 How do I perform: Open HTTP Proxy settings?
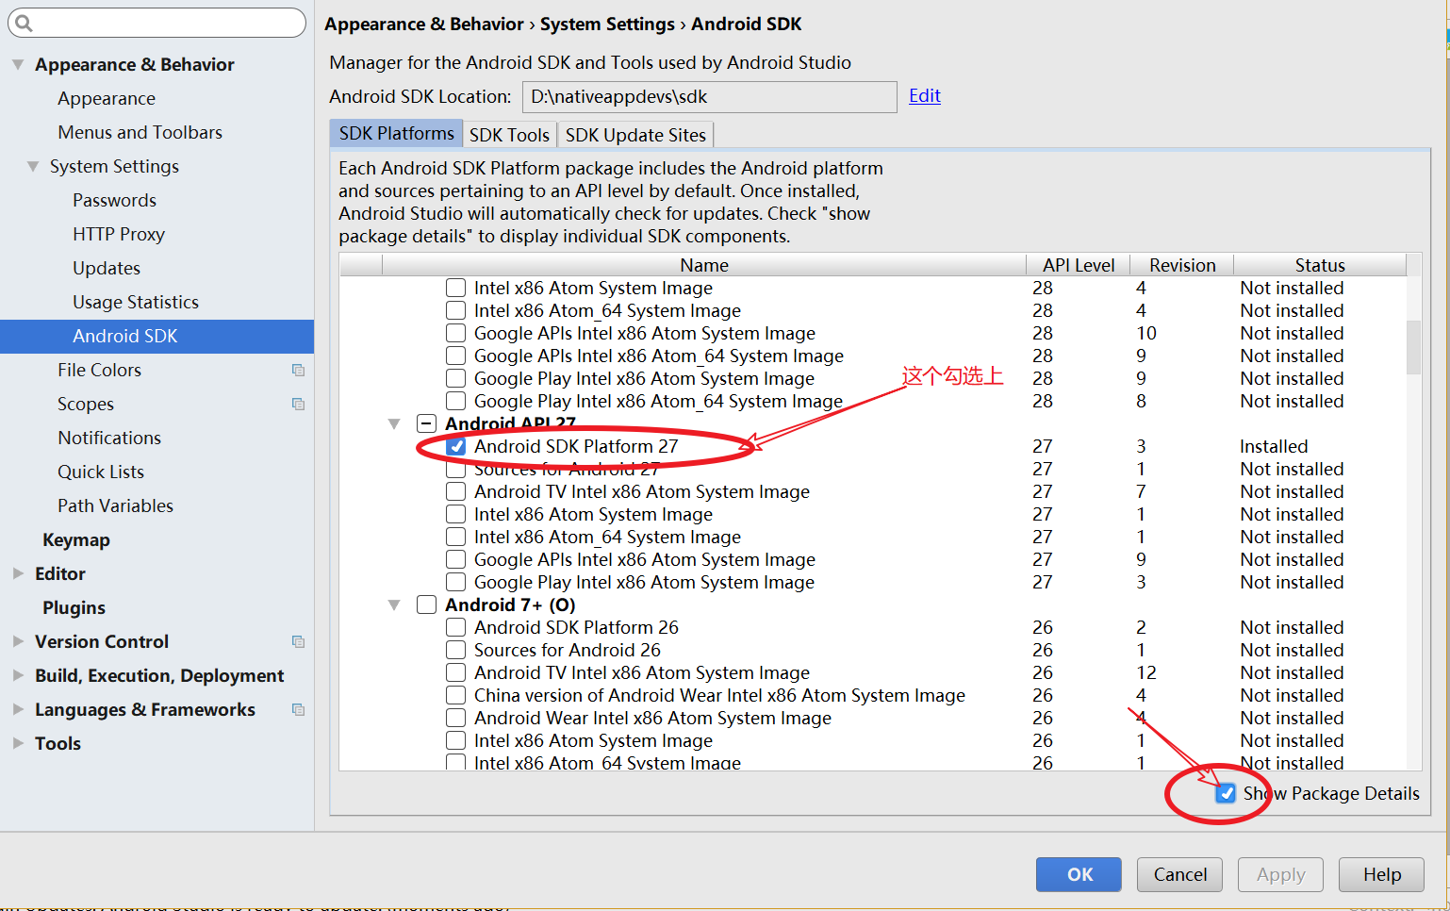click(x=119, y=234)
